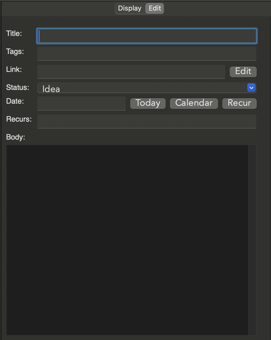Click the Recurs text field
The image size is (271, 340).
[147, 121]
